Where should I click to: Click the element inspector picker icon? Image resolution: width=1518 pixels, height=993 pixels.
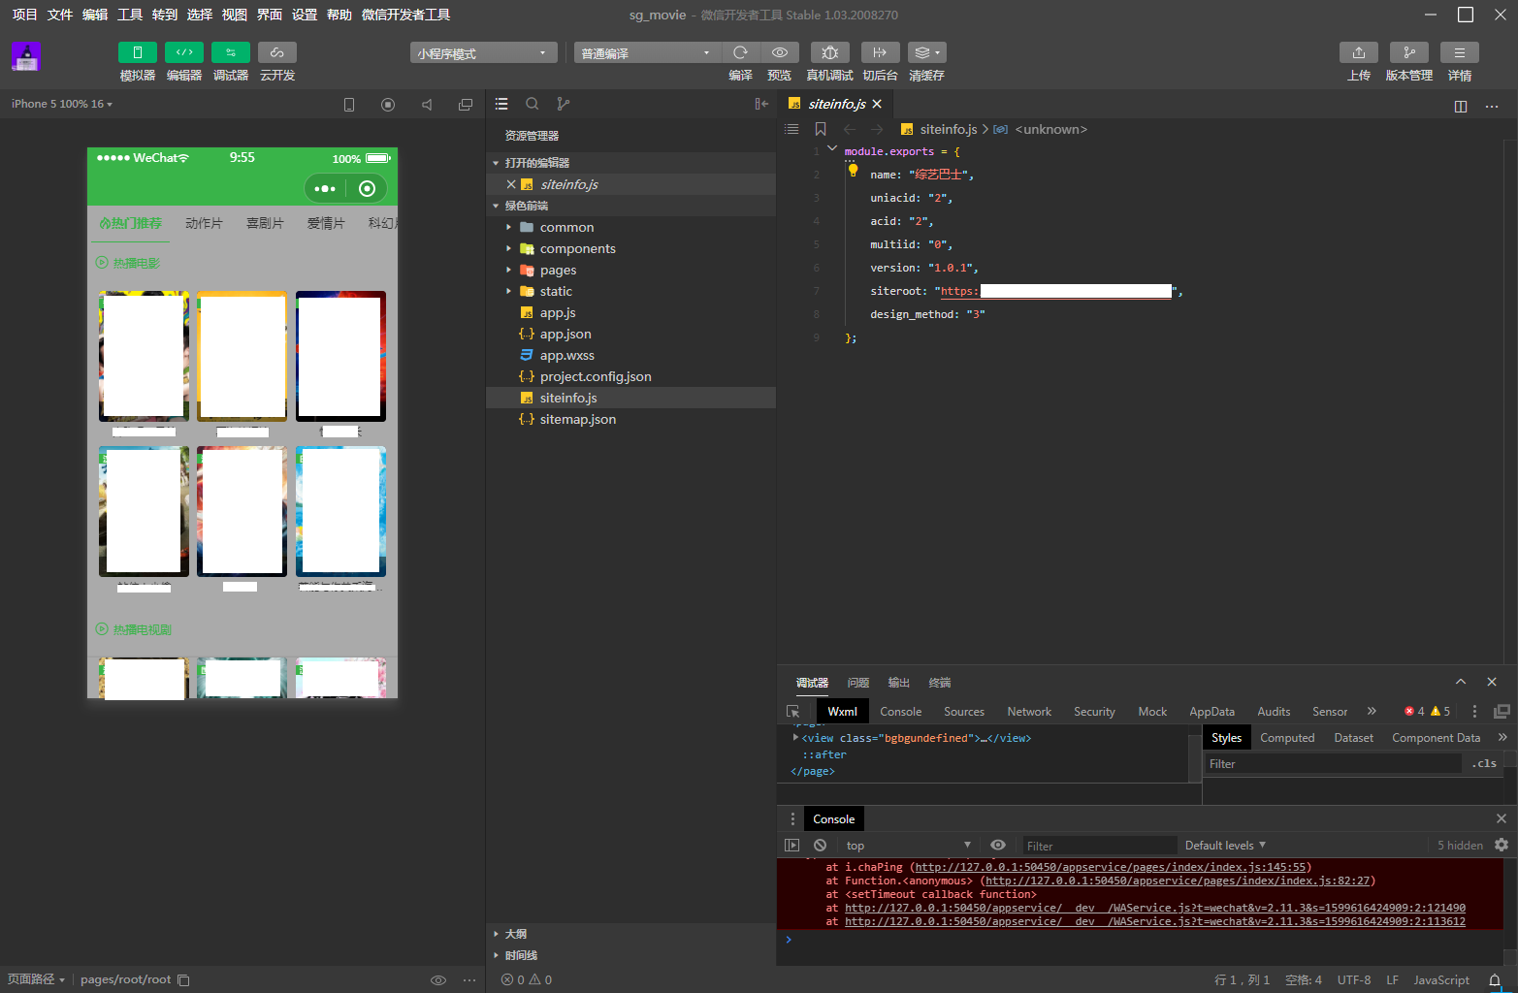pyautogui.click(x=793, y=712)
